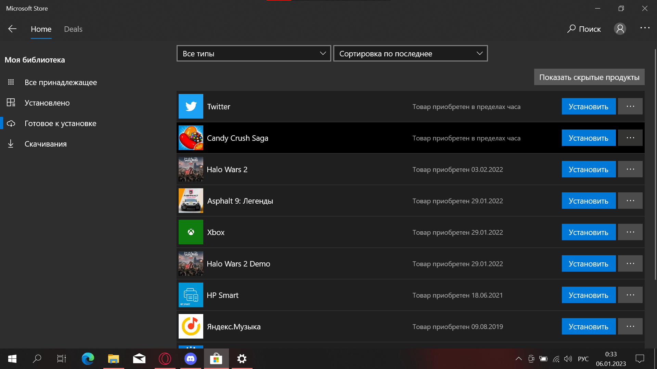This screenshot has height=369, width=657.
Task: Open the notification center icon
Action: (x=640, y=359)
